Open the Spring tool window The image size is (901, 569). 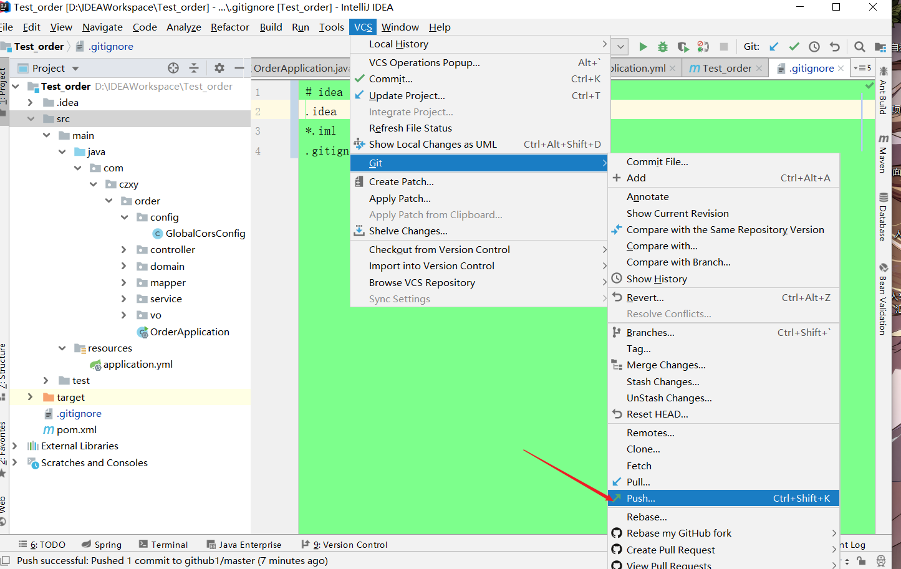tap(102, 544)
